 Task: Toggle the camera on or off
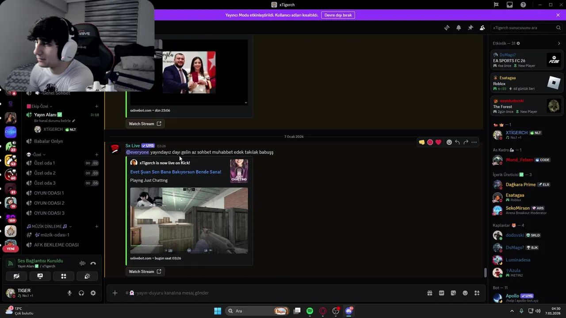pos(16,276)
